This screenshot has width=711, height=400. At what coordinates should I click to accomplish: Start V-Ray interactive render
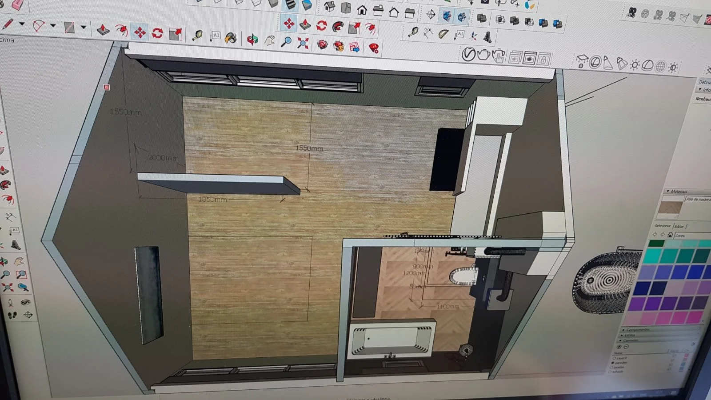tap(499, 56)
